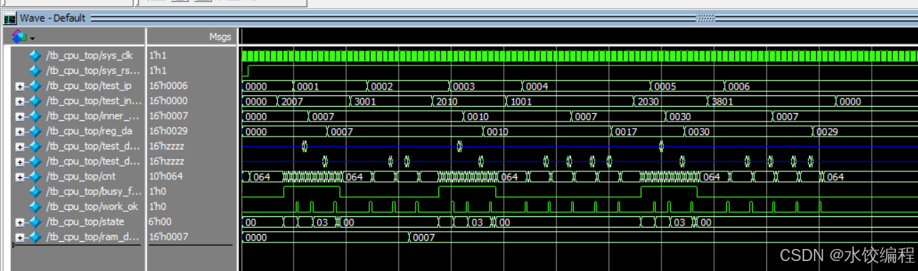This screenshot has width=918, height=271.
Task: Click the 16'h0029 value for reg_da
Action: coord(168,132)
